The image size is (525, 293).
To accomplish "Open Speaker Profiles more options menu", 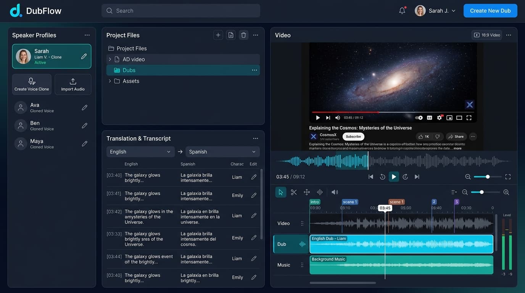I will point(87,35).
